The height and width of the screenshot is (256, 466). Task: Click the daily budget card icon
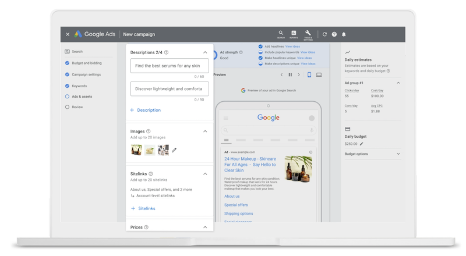pyautogui.click(x=347, y=129)
